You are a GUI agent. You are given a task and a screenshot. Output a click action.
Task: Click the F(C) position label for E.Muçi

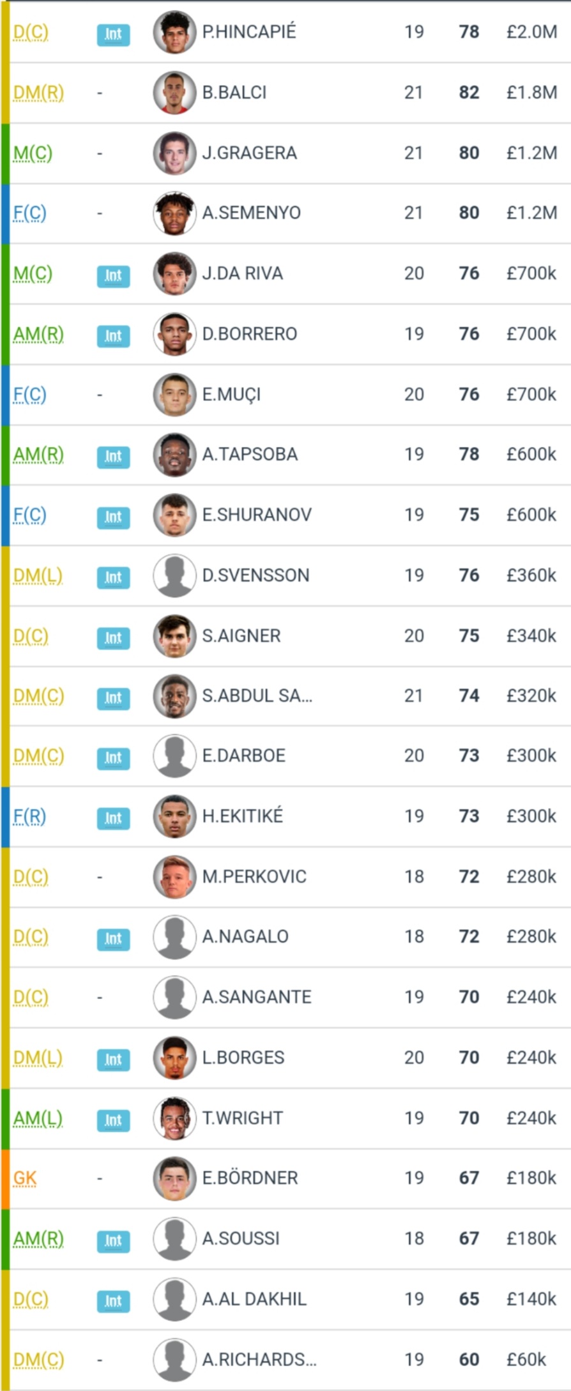point(29,394)
